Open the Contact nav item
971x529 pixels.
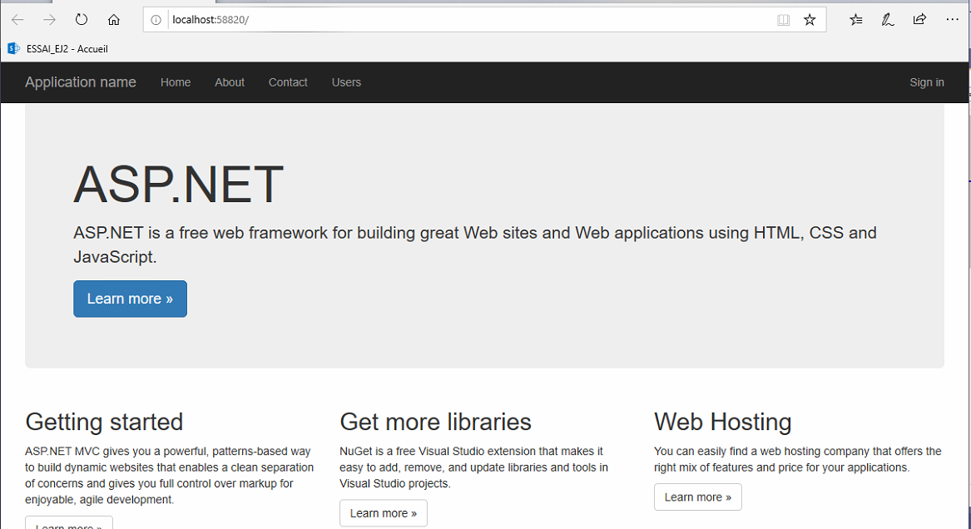point(288,82)
